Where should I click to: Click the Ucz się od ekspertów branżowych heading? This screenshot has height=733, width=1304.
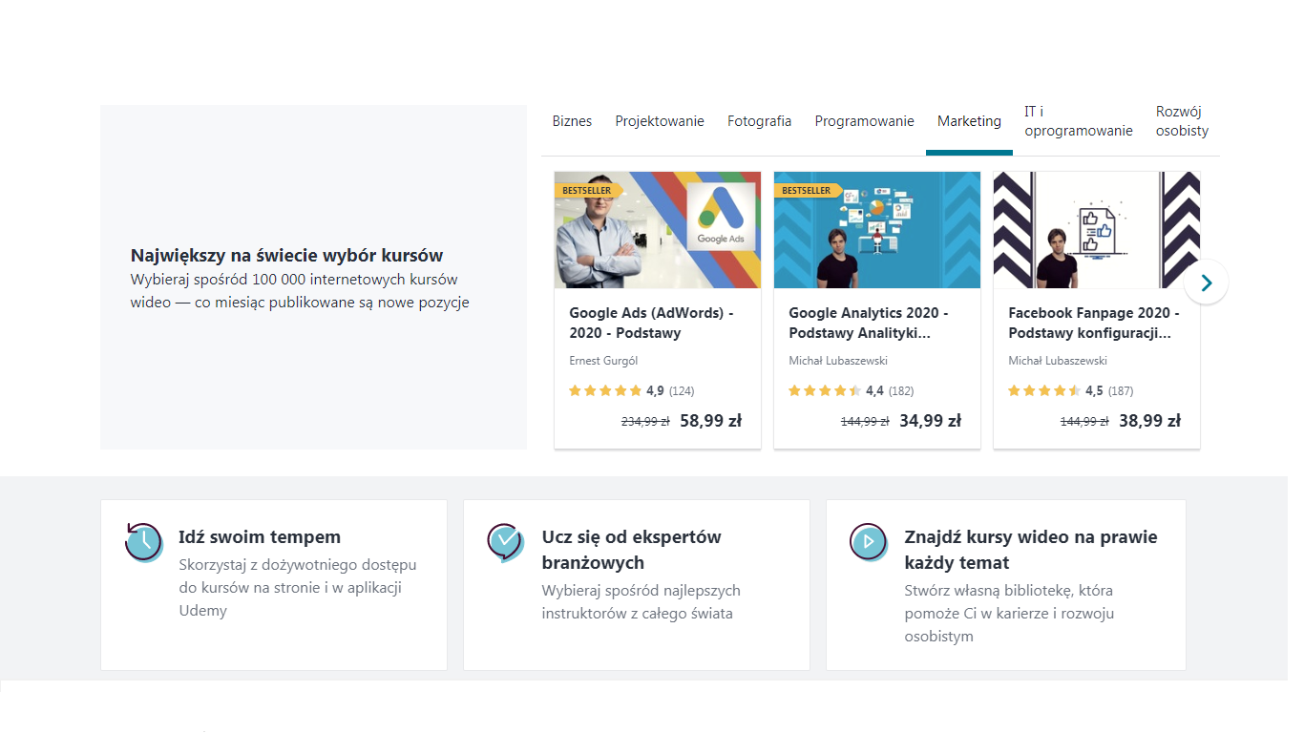point(631,550)
